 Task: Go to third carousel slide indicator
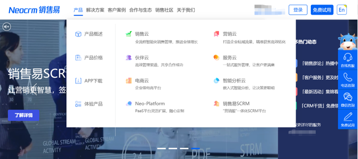point(184,149)
